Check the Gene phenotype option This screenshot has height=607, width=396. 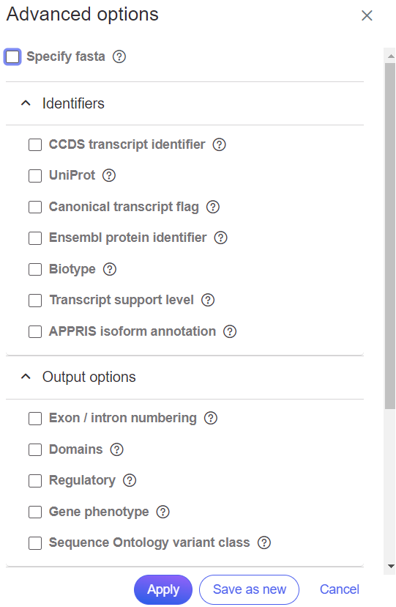point(35,512)
